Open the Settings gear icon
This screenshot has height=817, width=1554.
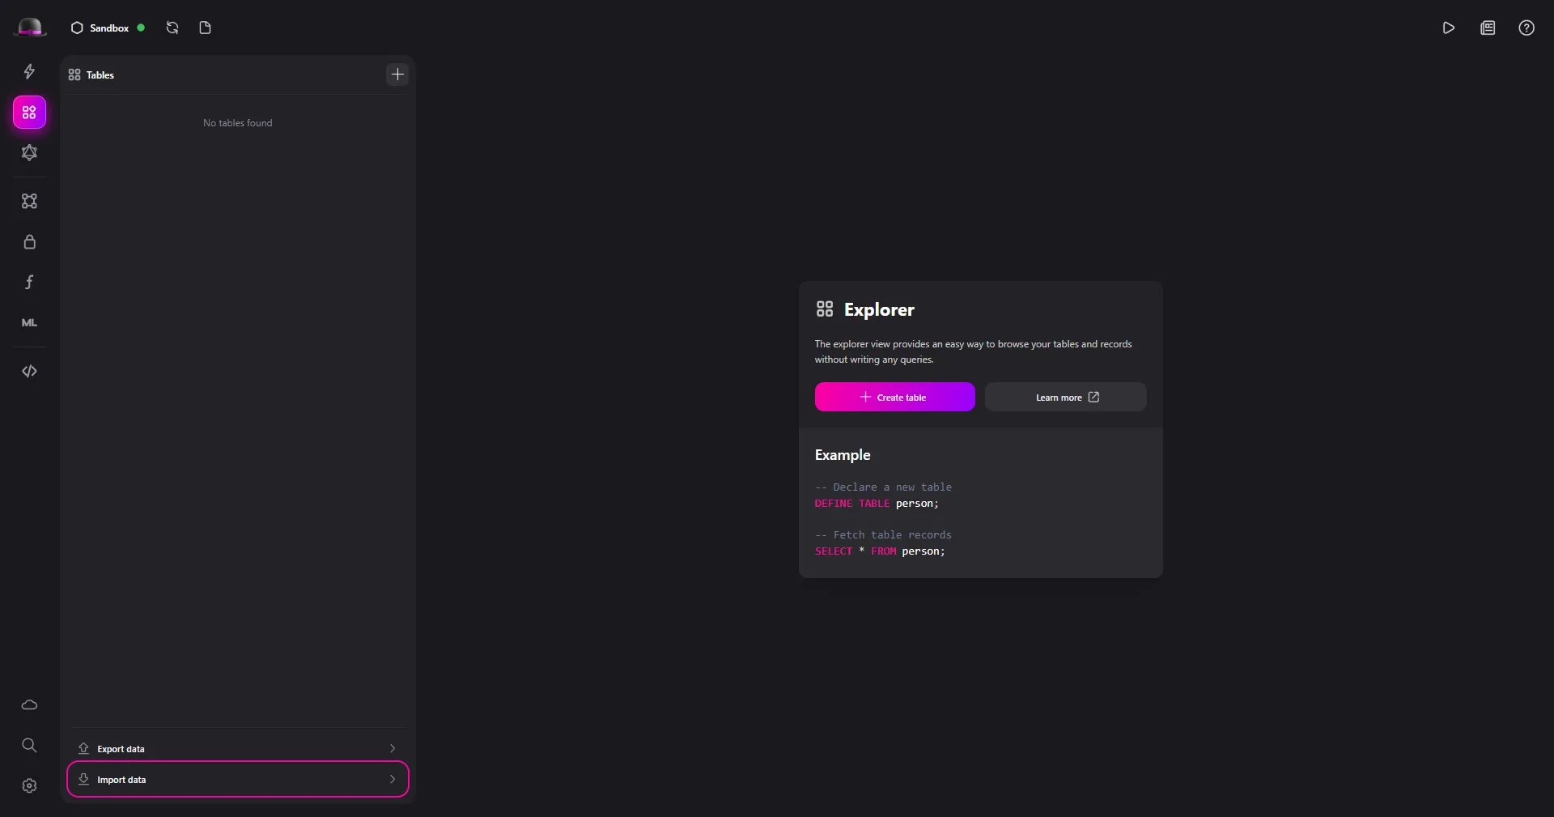(29, 785)
